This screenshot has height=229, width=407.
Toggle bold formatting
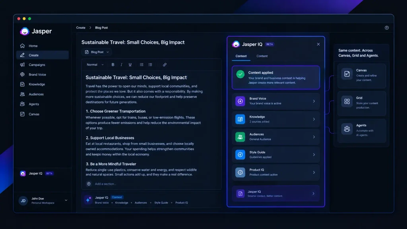[113, 65]
